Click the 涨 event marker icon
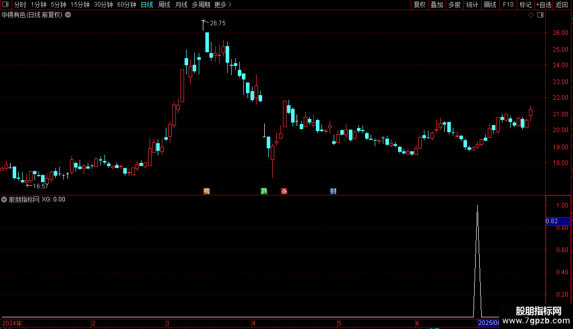This screenshot has height=329, width=573. (x=284, y=191)
